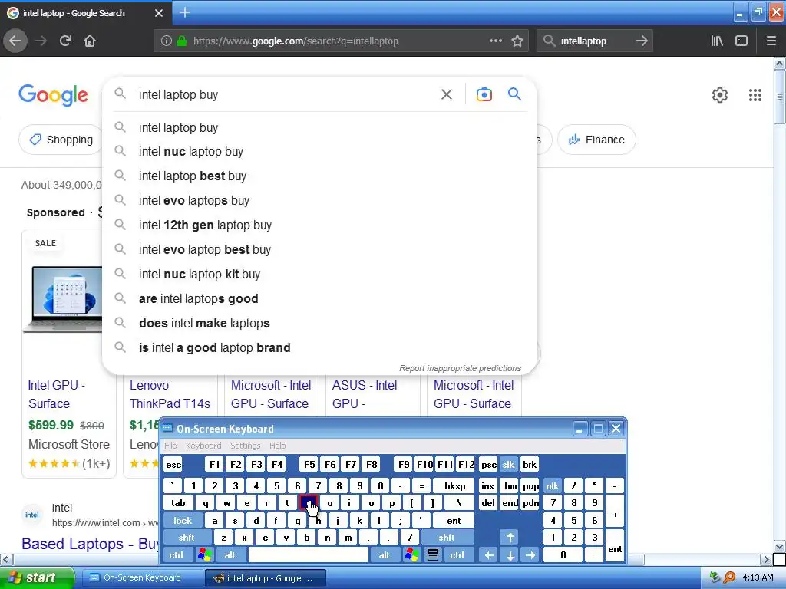The height and width of the screenshot is (589, 786).
Task: Toggle the left 'shft' key
Action: pos(187,538)
